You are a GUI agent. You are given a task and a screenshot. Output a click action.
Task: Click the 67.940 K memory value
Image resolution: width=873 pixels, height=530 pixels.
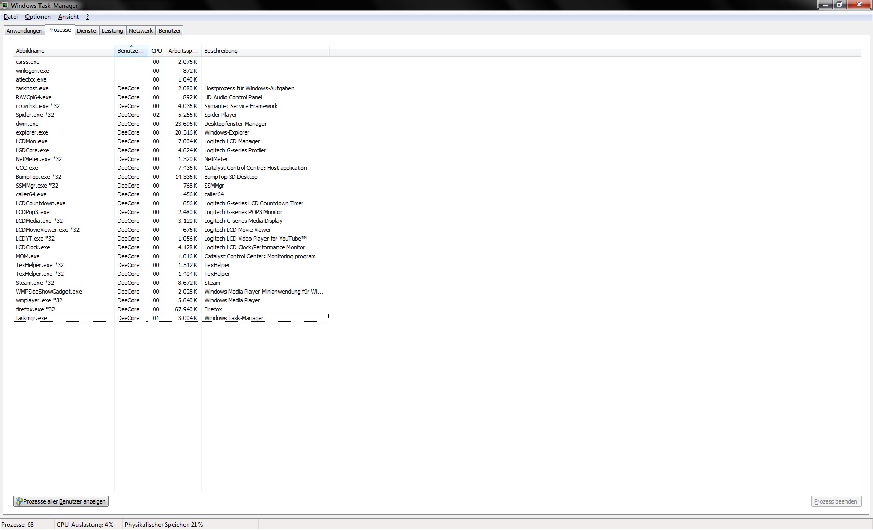(186, 309)
